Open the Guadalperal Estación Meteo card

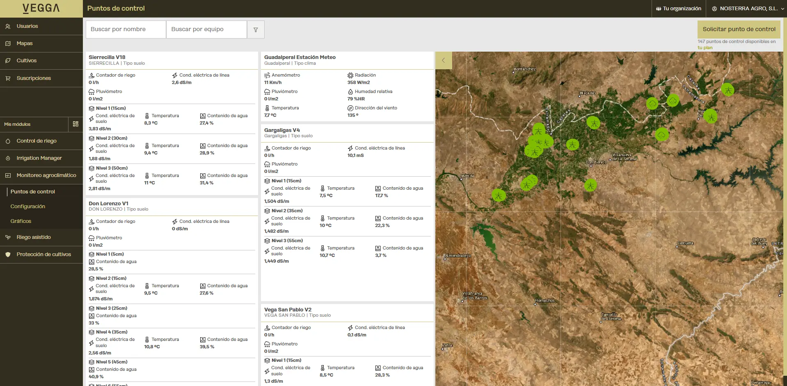300,57
